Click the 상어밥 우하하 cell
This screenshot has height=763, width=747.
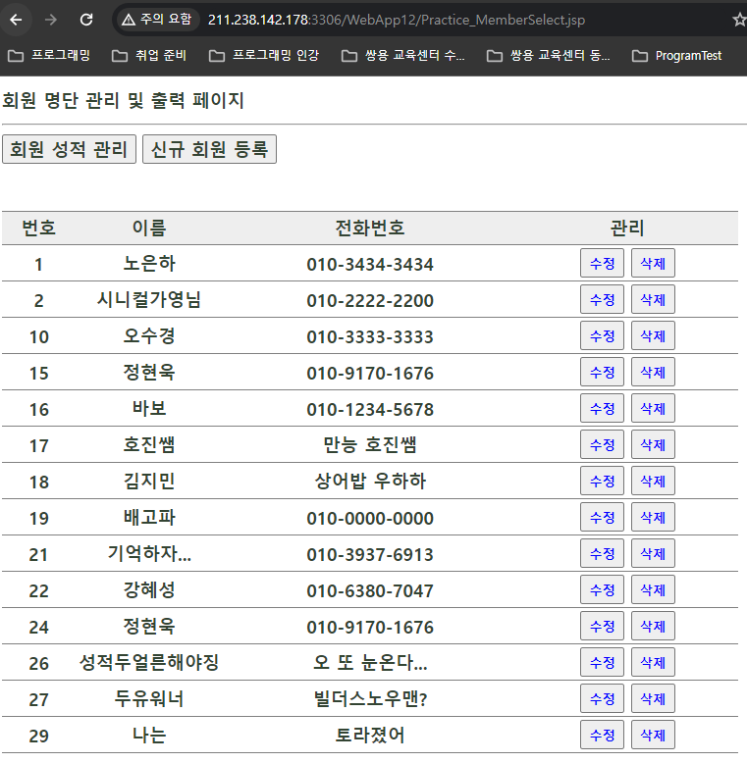tap(370, 481)
